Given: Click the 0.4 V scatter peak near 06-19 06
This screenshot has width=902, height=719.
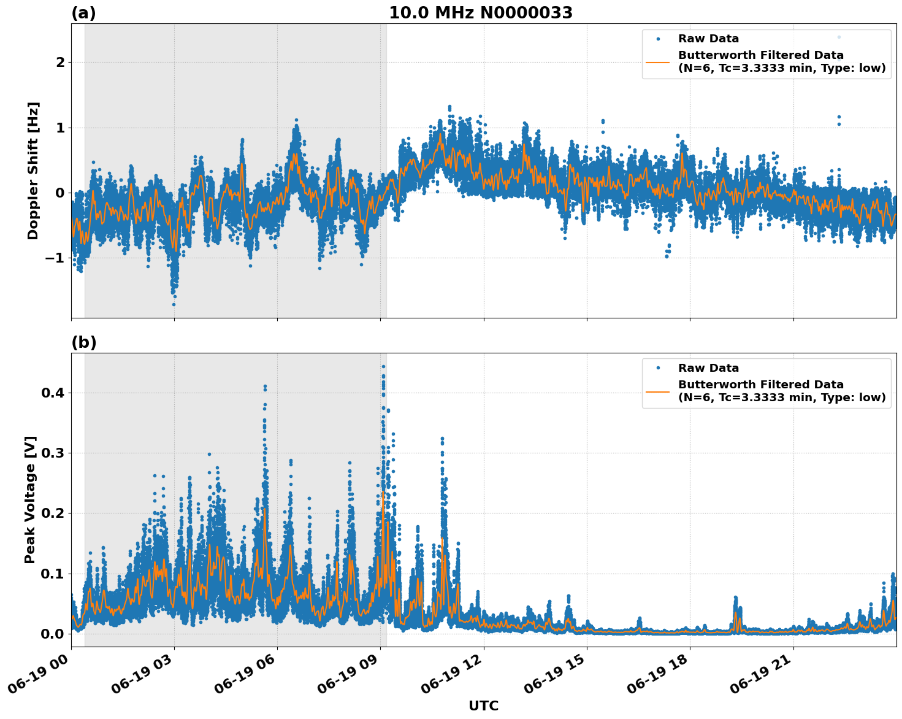Looking at the screenshot, I should [264, 385].
